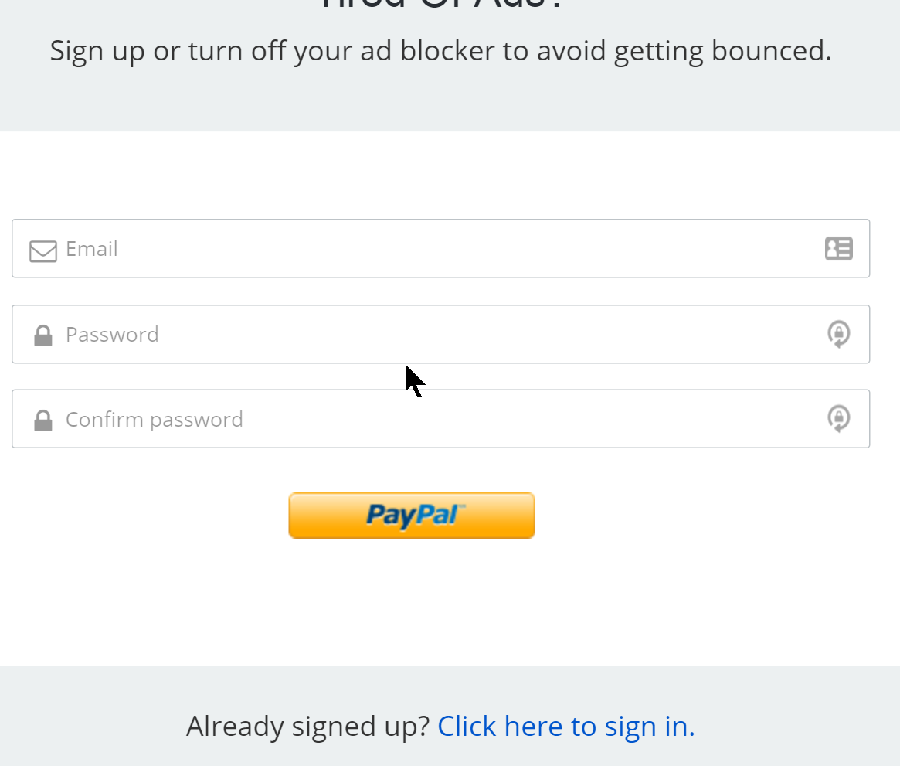Click the 'Already signed up?' footer text
900x766 pixels.
(x=307, y=726)
